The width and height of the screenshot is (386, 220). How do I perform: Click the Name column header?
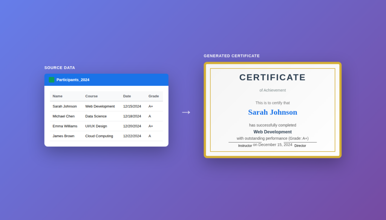[57, 96]
